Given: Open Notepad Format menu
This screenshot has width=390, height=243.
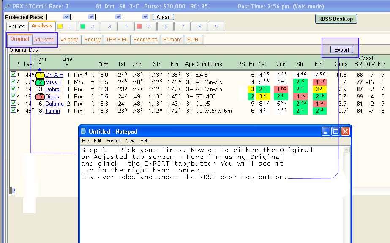Looking at the screenshot, I should [114, 141].
